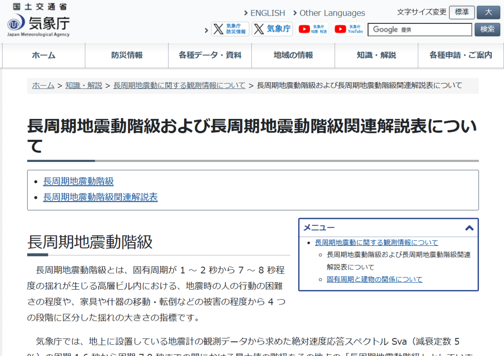The height and width of the screenshot is (356, 504).
Task: Open the JMA disaster info X account icon
Action: point(230,29)
